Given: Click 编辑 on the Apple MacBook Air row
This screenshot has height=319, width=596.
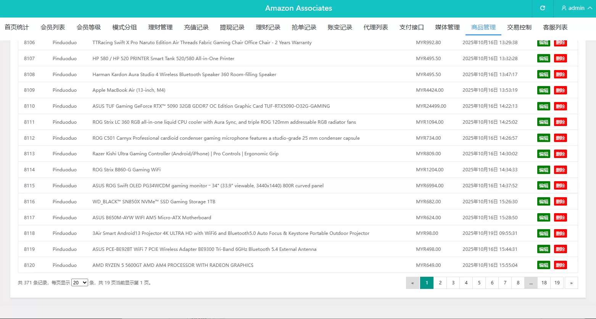Looking at the screenshot, I should pos(543,90).
